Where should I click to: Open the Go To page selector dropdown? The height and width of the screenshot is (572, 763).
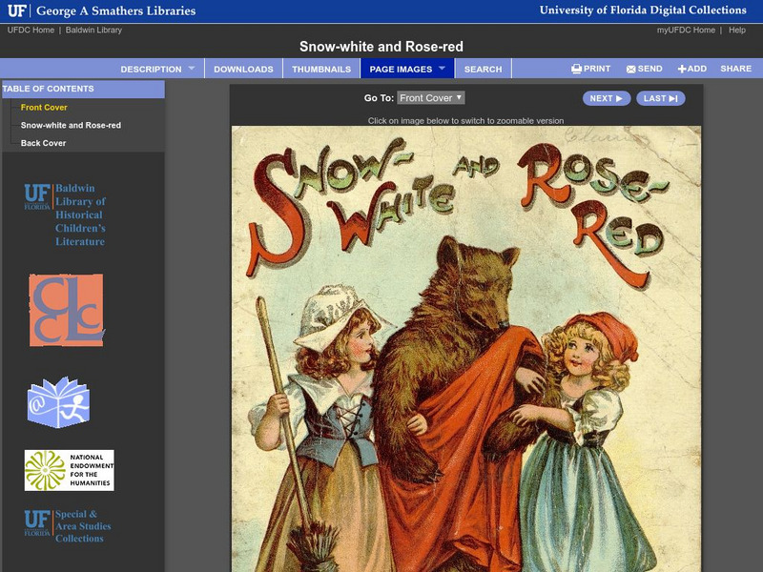click(x=431, y=98)
